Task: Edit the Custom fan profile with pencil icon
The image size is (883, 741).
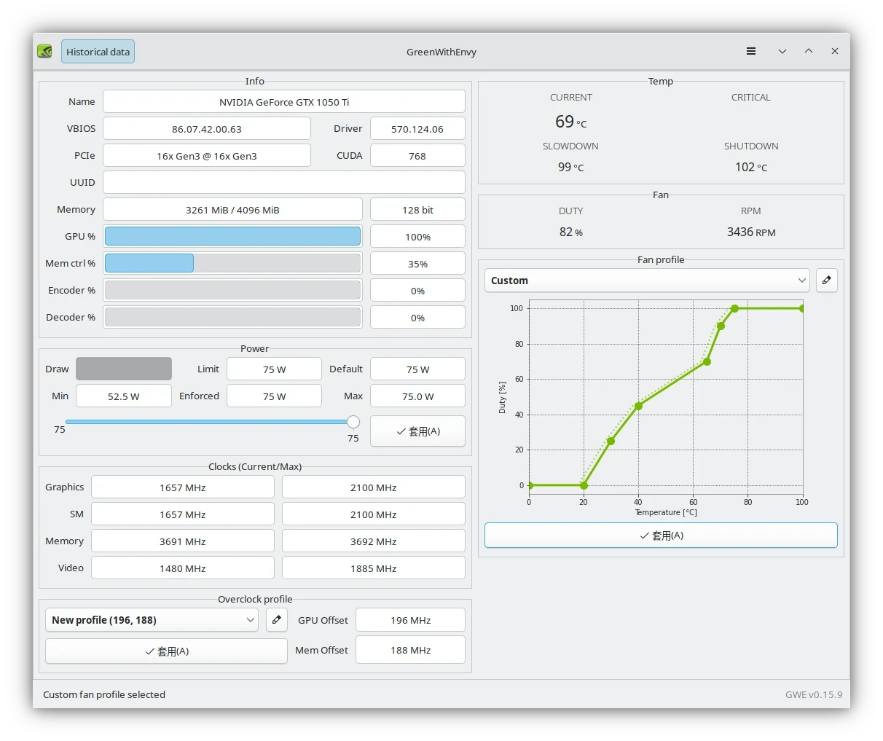Action: coord(826,281)
